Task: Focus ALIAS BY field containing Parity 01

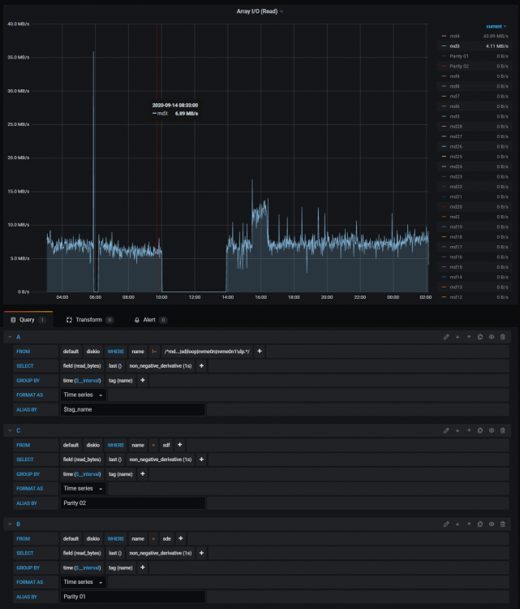Action: click(x=133, y=597)
